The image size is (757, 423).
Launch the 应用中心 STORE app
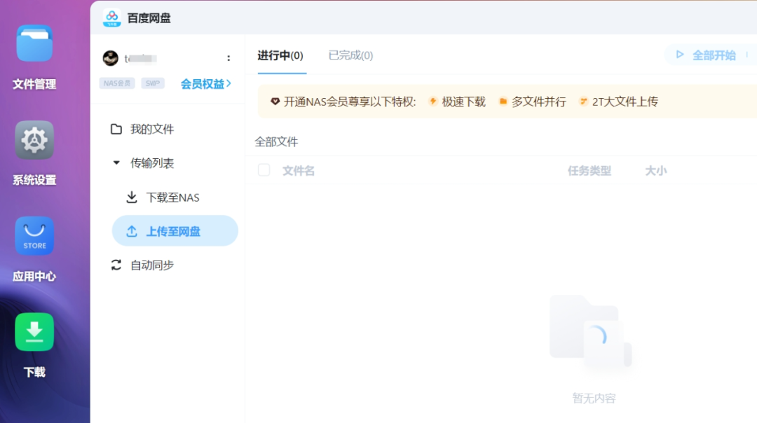click(34, 236)
